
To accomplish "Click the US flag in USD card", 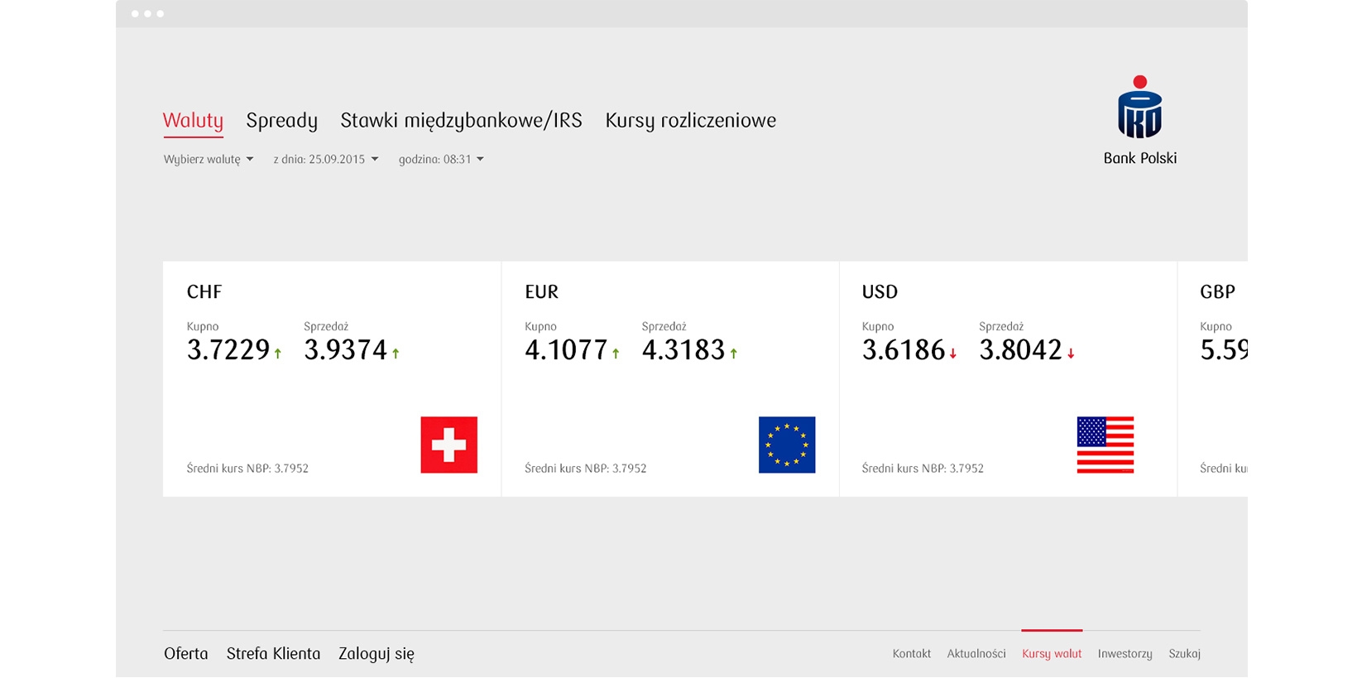I will (x=1105, y=445).
